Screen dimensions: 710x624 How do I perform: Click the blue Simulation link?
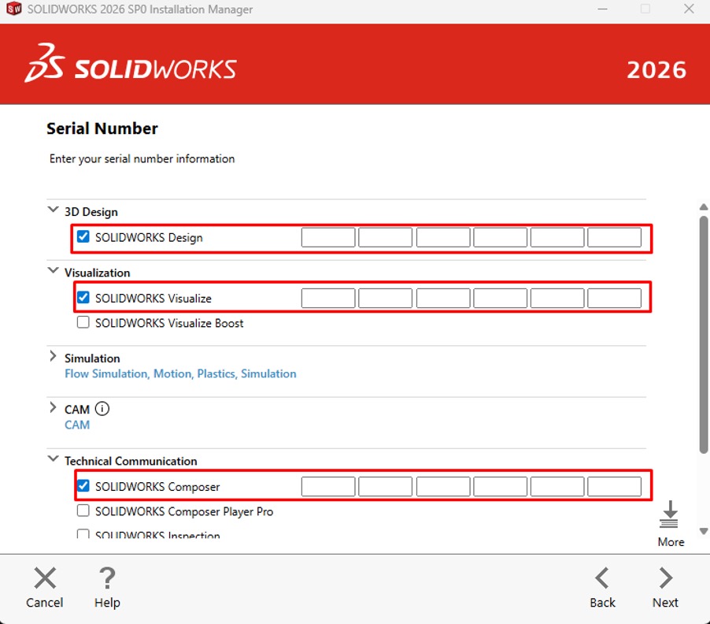(x=268, y=374)
